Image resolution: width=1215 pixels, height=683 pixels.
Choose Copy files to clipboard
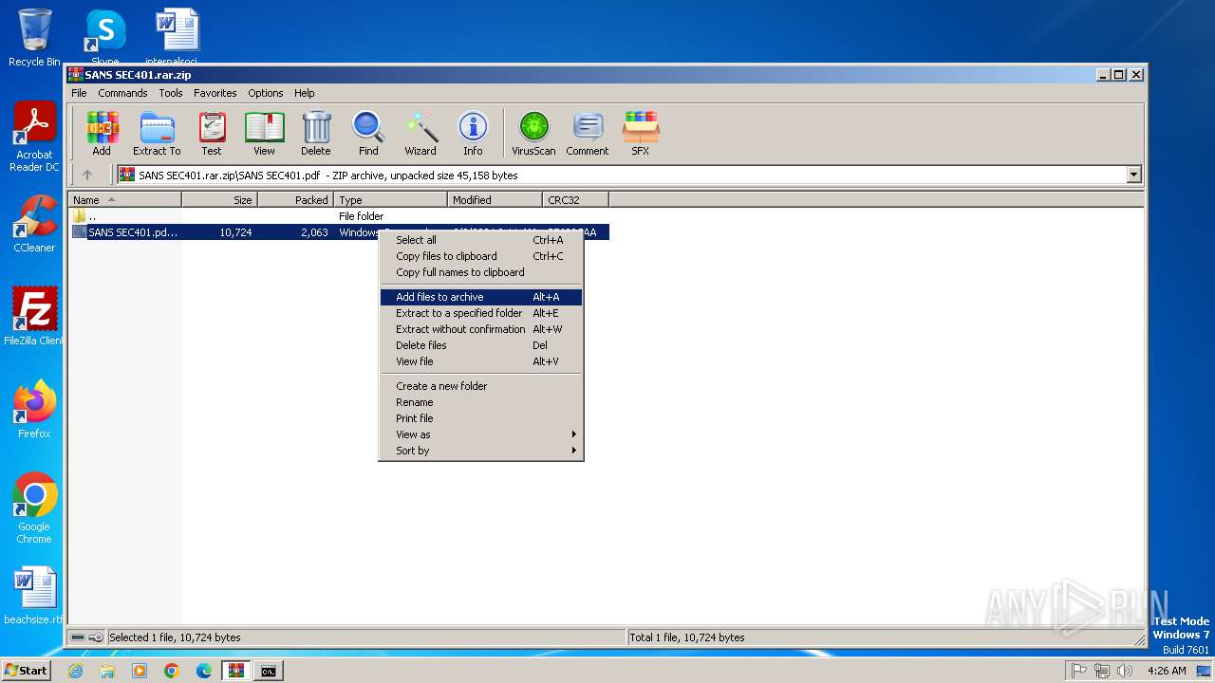(481, 256)
